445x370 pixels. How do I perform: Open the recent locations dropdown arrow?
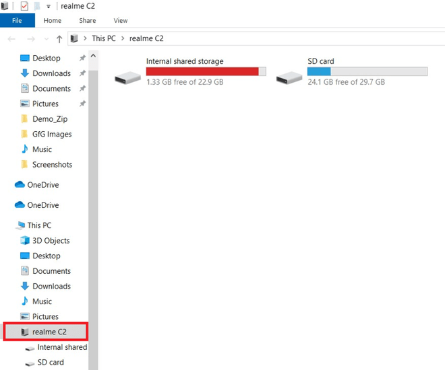tap(47, 39)
